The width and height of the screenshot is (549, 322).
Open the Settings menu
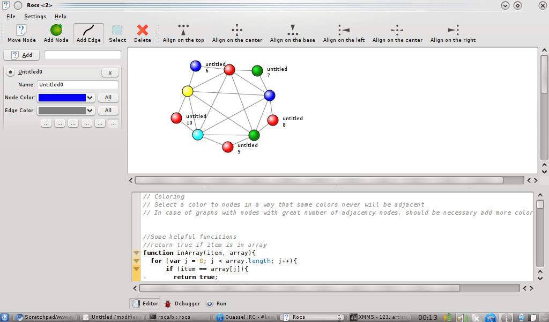tap(35, 17)
